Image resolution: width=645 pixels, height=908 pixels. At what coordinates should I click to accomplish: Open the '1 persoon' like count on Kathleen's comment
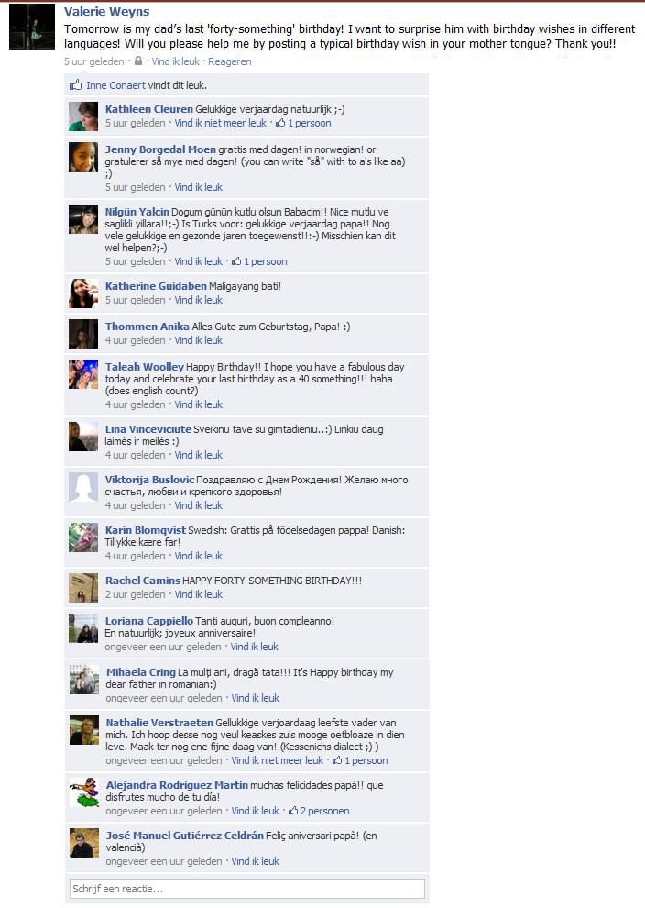click(x=303, y=123)
